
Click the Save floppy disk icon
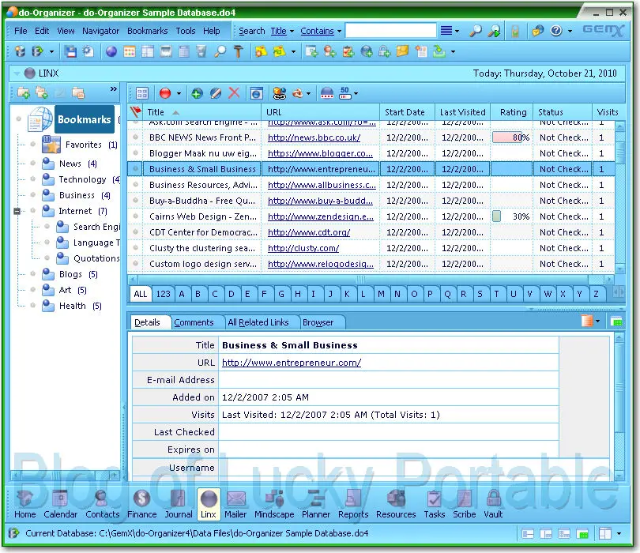click(70, 52)
